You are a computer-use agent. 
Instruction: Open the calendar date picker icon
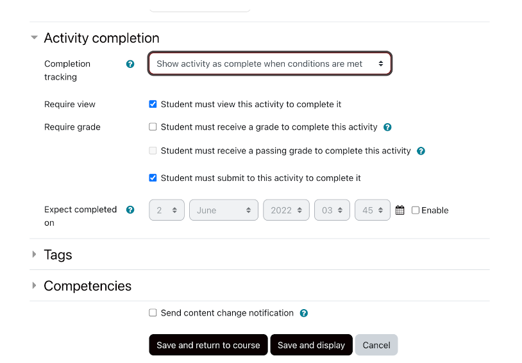click(x=400, y=210)
